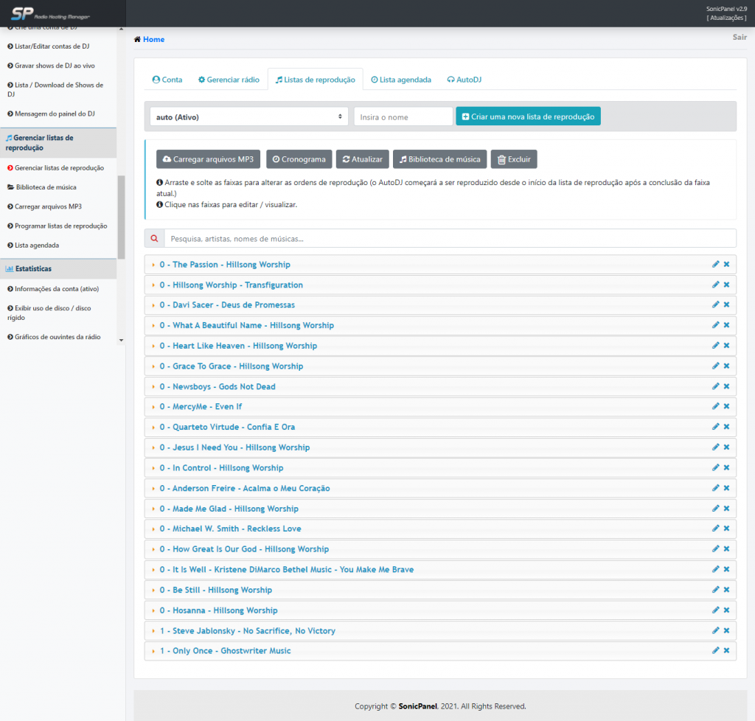The image size is (755, 721).
Task: Open the Lista agendada tab
Action: (401, 80)
